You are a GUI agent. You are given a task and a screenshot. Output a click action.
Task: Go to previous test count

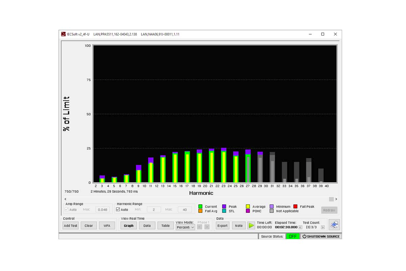coord(300,227)
